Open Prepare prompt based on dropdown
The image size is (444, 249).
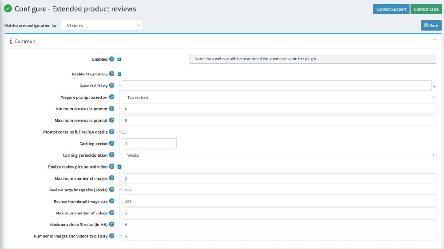(279, 97)
